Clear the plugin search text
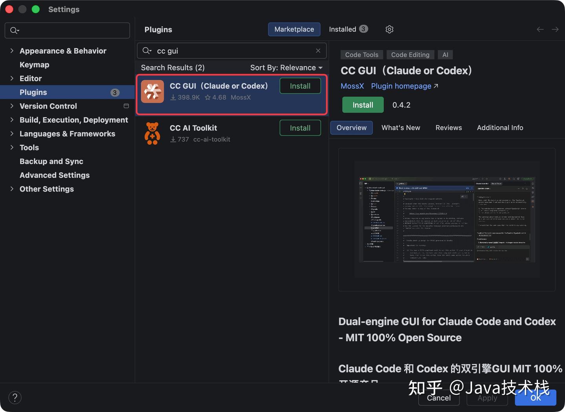 pos(318,51)
